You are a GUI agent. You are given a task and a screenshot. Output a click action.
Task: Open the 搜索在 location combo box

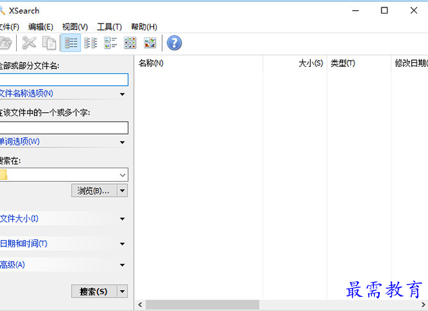(63, 175)
